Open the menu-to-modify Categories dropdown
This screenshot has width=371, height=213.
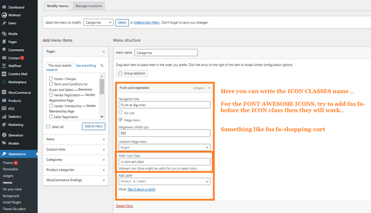click(x=99, y=23)
